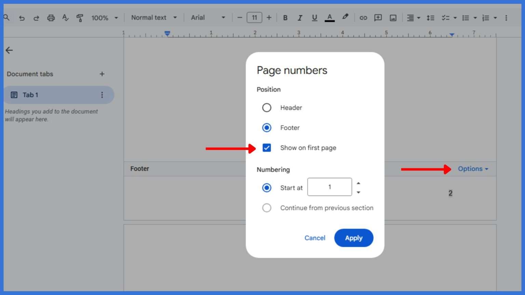Open the font family dropdown showing Arial
525x295 pixels.
point(208,17)
